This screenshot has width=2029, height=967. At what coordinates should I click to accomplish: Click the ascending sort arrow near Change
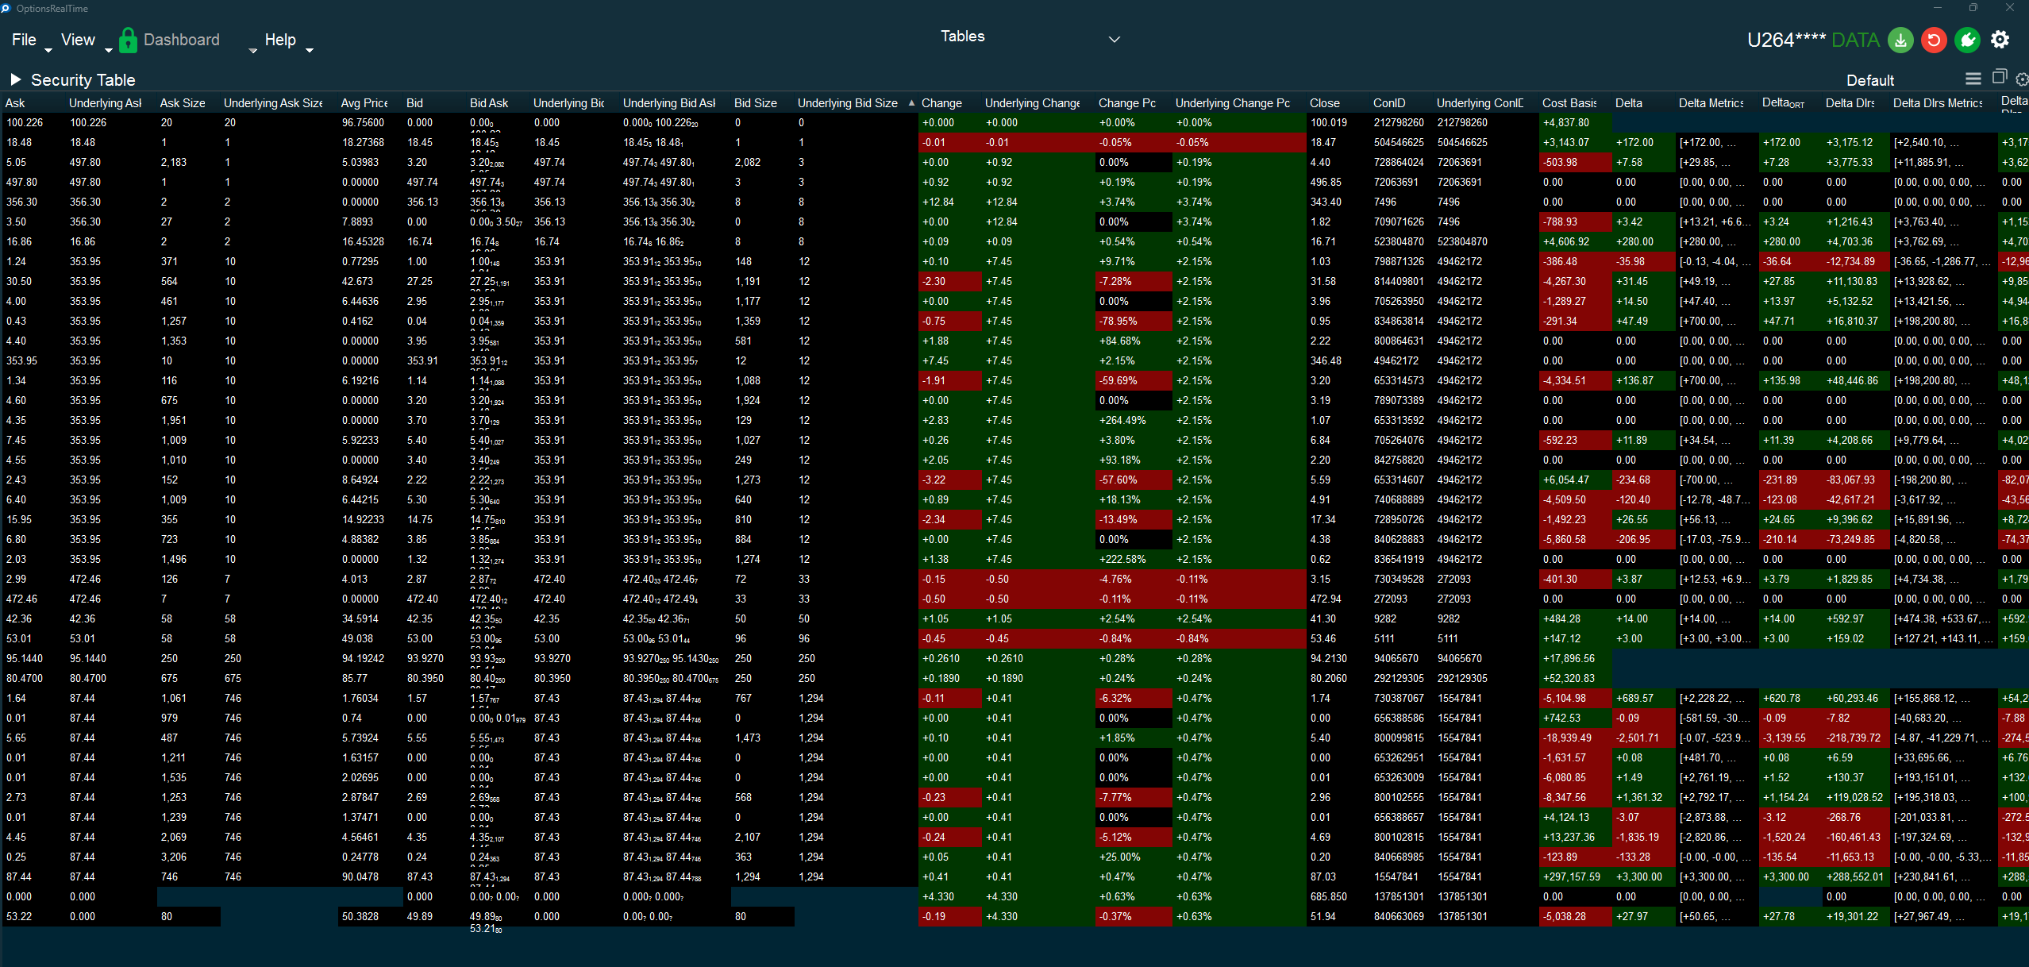911,102
